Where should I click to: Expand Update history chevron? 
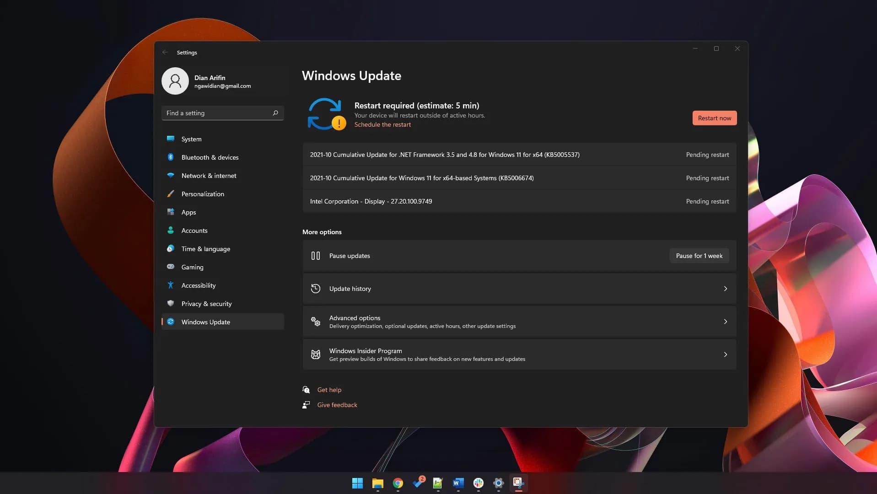725,289
